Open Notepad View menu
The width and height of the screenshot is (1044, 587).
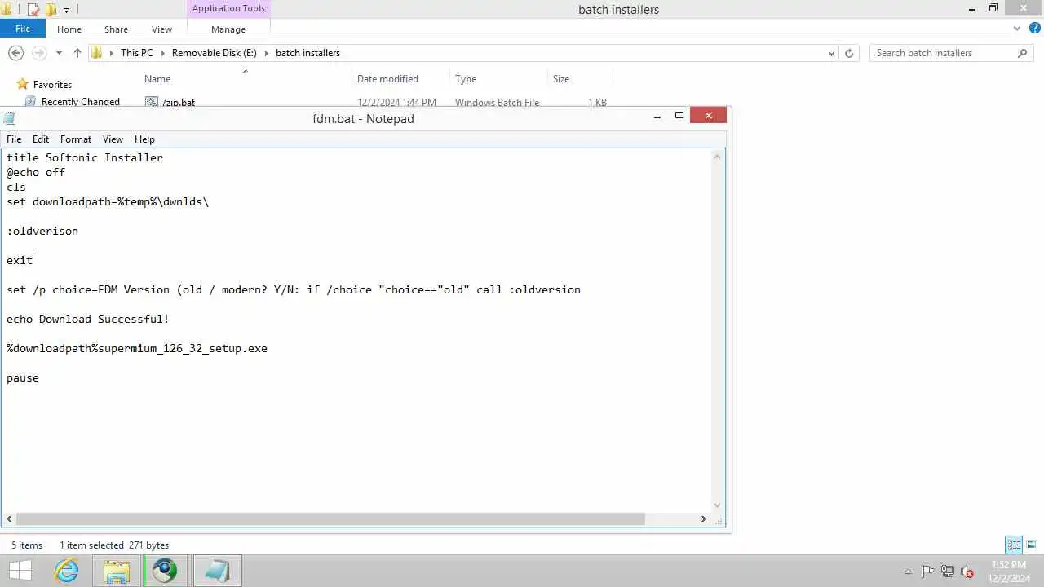coord(113,139)
